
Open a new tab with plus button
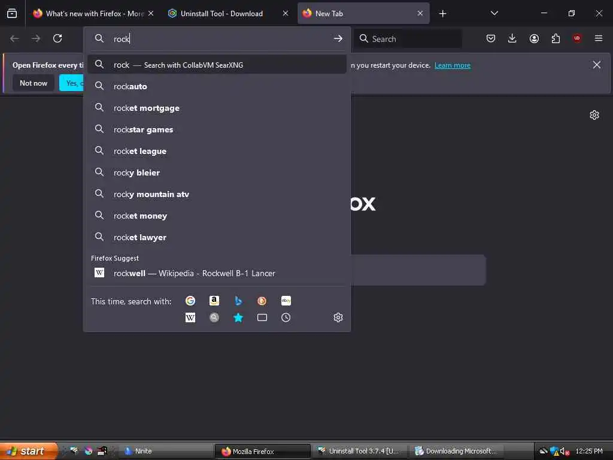[x=442, y=14]
